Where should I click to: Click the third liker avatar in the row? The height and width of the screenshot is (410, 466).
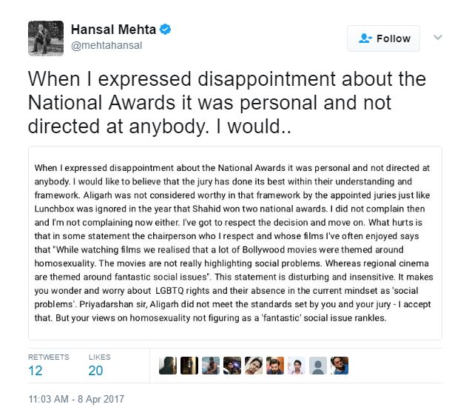coord(211,365)
